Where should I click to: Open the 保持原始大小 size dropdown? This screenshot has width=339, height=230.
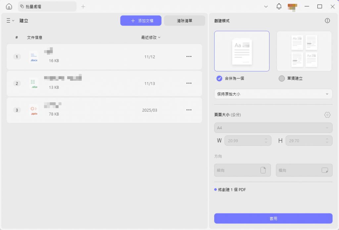(273, 94)
